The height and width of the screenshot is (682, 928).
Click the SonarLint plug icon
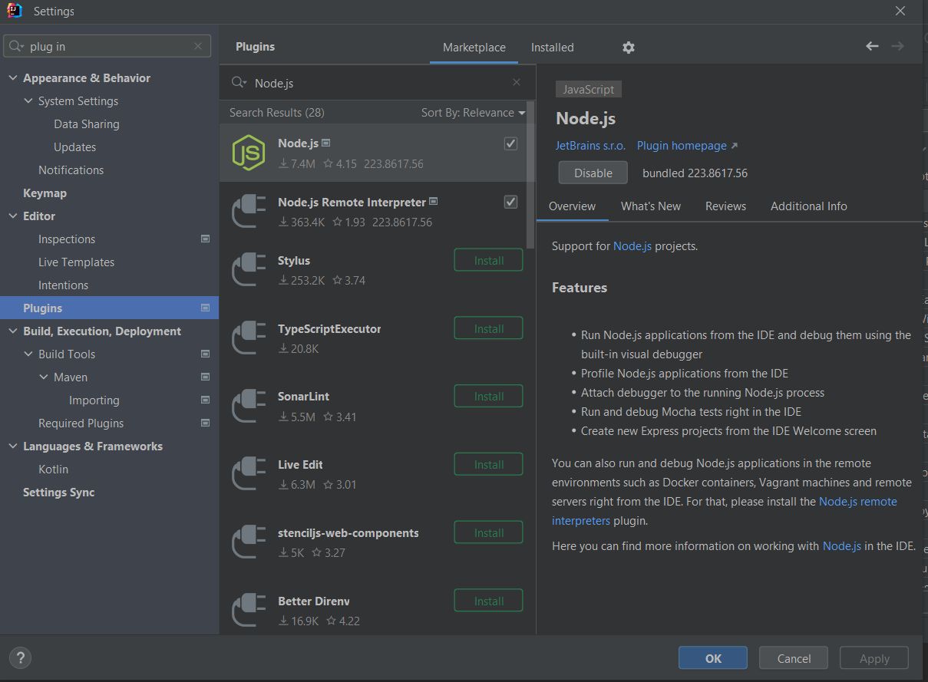249,406
